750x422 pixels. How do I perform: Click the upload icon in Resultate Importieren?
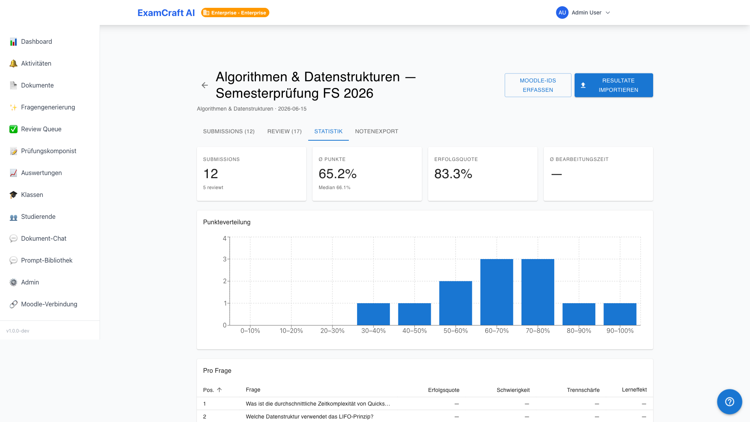pyautogui.click(x=583, y=85)
